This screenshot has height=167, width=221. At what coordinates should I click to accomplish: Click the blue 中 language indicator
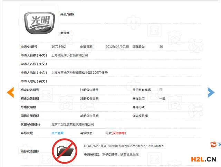219,145
